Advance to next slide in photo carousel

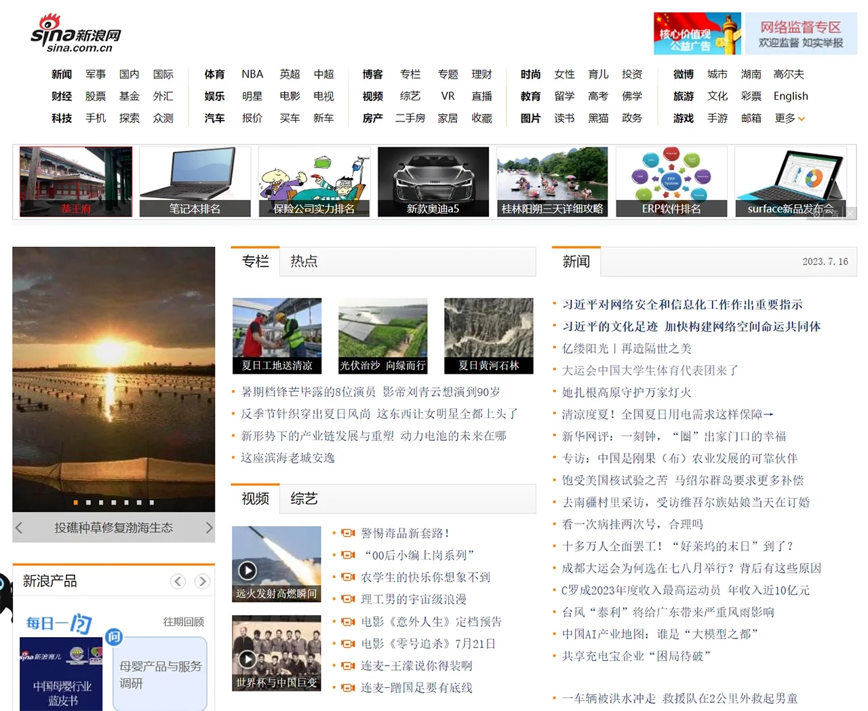209,528
